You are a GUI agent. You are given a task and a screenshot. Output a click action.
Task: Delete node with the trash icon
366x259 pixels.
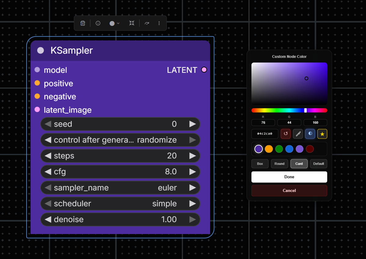tap(82, 23)
